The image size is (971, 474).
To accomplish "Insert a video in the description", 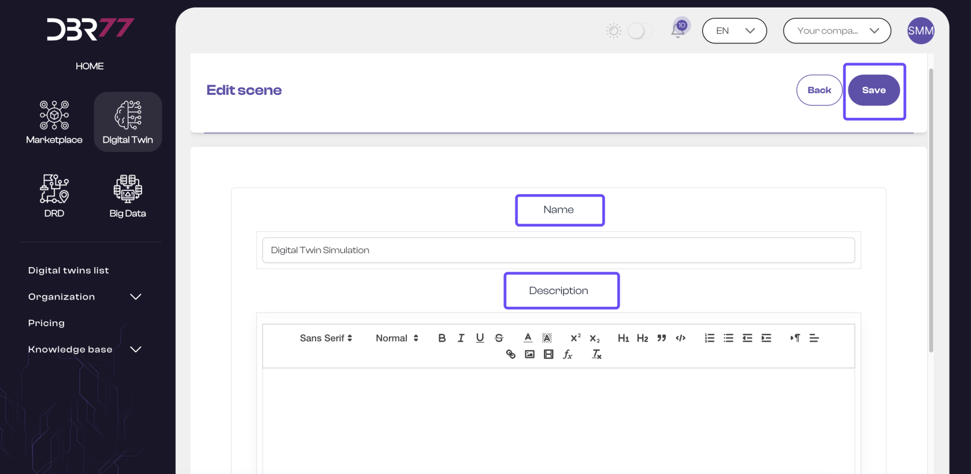I will pyautogui.click(x=548, y=354).
